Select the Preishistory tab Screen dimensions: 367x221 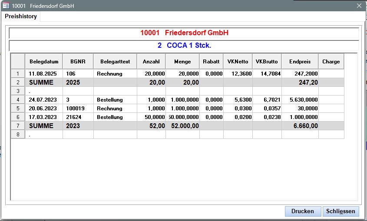pos(21,16)
